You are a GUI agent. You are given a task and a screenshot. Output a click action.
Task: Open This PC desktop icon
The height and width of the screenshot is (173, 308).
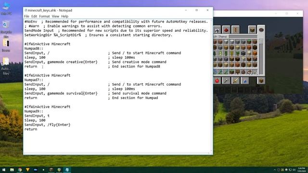tap(6, 8)
